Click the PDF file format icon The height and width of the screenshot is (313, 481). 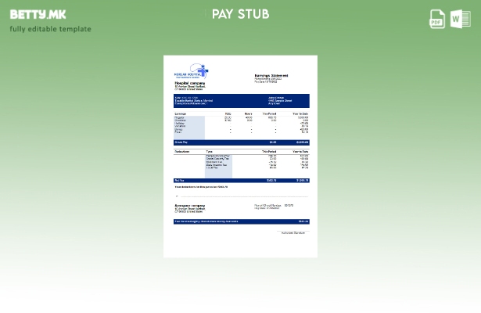437,19
